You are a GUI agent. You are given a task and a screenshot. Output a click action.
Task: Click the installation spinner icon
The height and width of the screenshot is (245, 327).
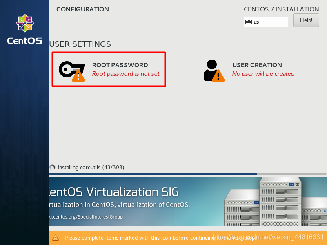click(x=52, y=167)
